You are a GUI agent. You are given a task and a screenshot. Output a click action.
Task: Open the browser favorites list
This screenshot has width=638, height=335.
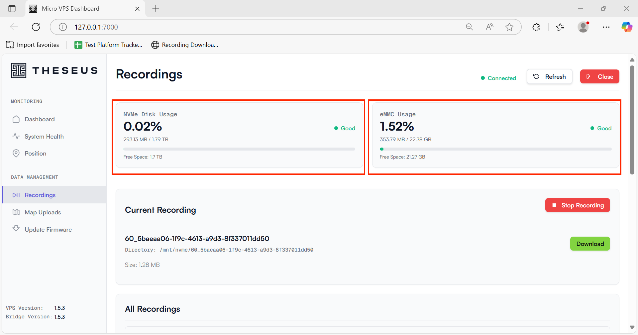click(x=560, y=27)
